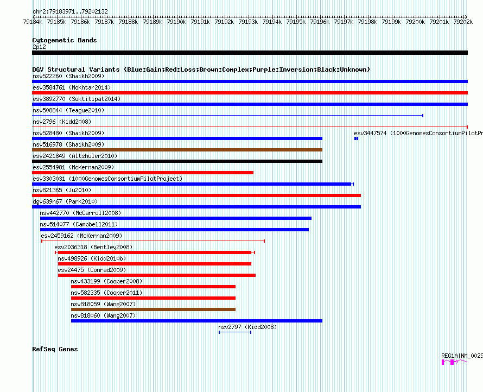Viewport: 483px width, 392px height.
Task: Click the nsv522260 (Shaikh2009) variant label
Action: click(68, 76)
